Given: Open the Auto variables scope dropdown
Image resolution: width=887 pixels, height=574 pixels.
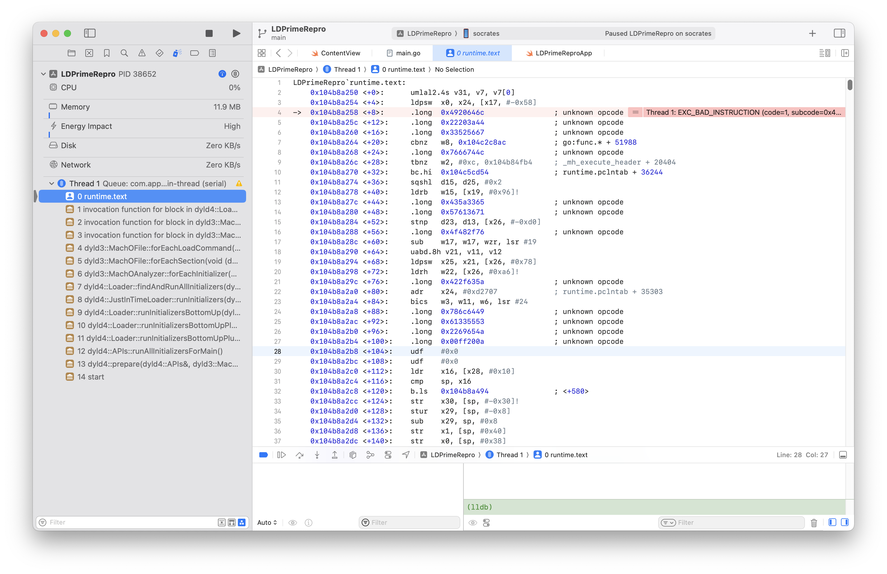Looking at the screenshot, I should [x=267, y=522].
